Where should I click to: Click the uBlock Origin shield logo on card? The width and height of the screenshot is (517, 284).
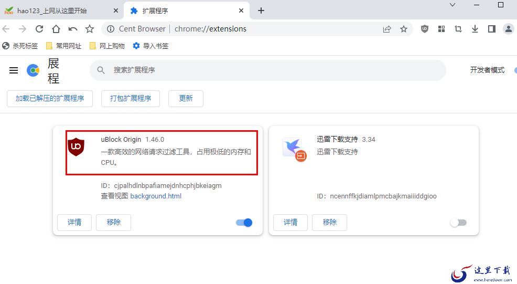(x=76, y=147)
